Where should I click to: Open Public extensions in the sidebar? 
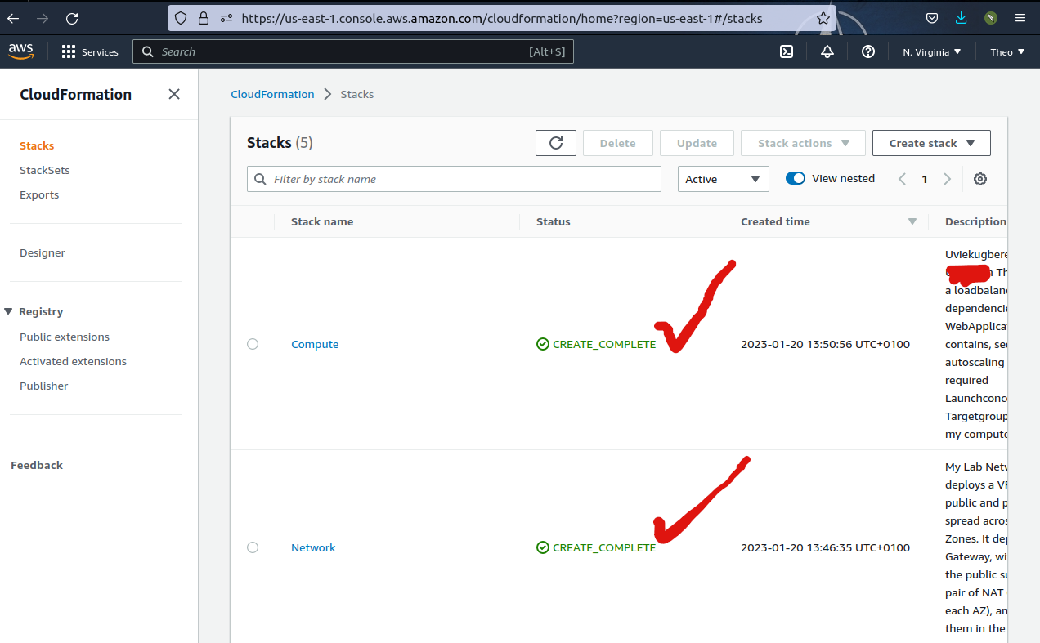65,337
